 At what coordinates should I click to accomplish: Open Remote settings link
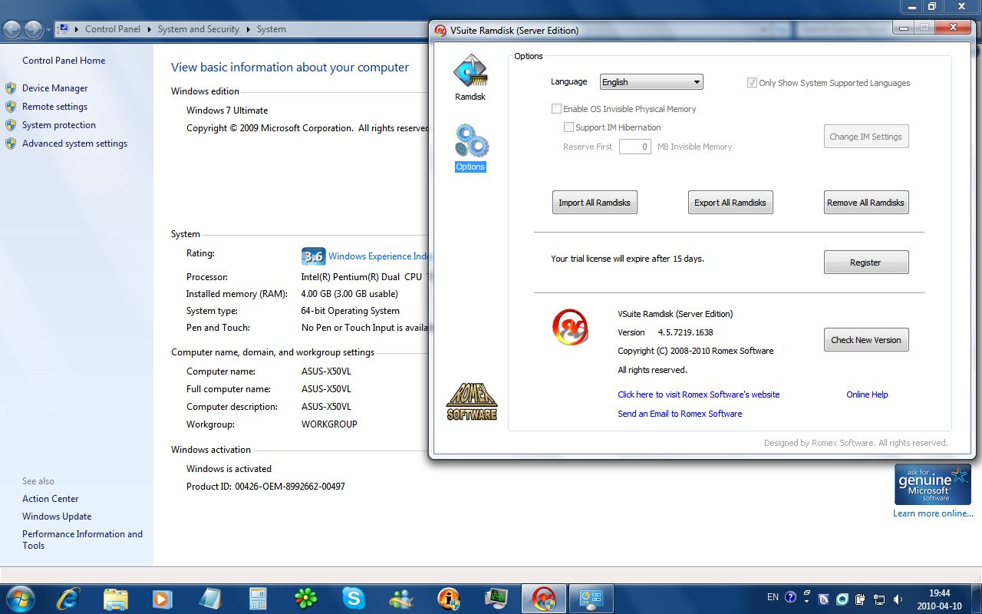[54, 107]
